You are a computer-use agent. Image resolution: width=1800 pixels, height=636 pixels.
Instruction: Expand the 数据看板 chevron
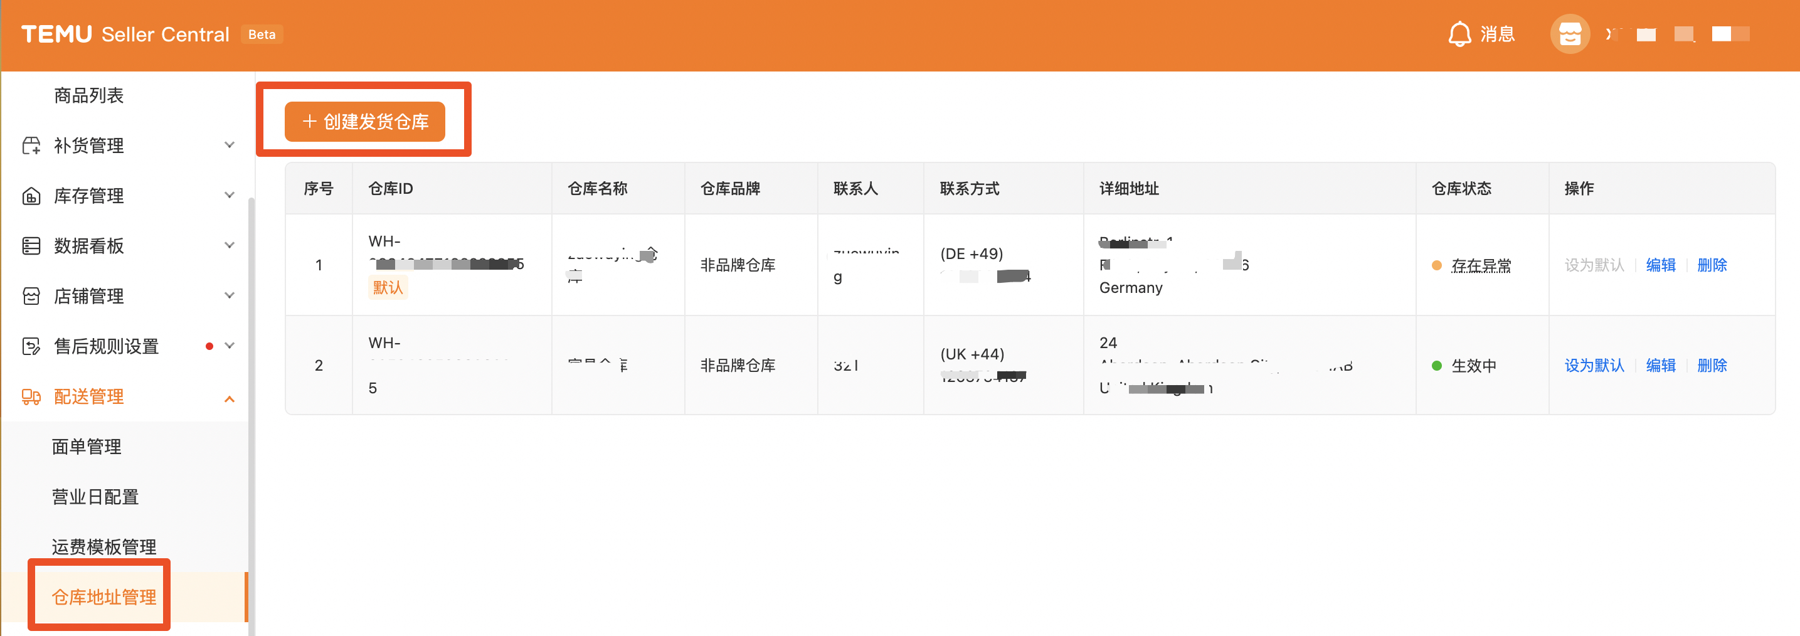[x=229, y=246]
